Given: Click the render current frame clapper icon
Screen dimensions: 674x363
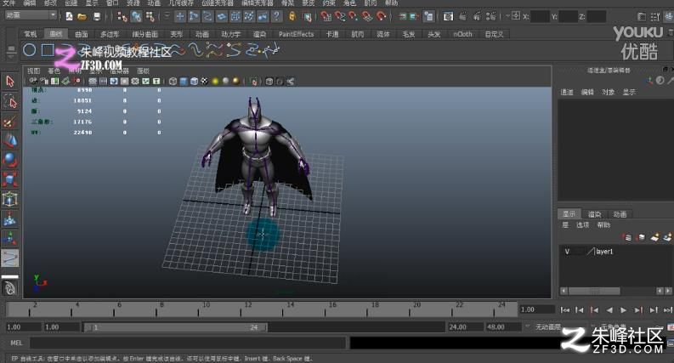Looking at the screenshot, I should 463,16.
